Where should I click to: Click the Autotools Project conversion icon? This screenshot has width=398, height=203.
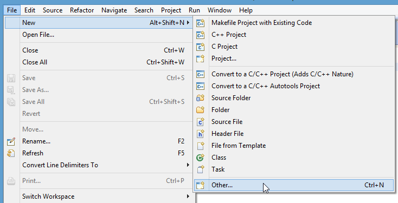pos(200,86)
